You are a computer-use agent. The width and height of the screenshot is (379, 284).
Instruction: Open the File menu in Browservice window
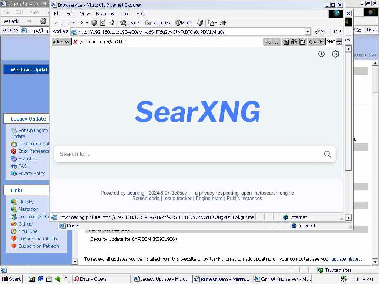coord(57,14)
